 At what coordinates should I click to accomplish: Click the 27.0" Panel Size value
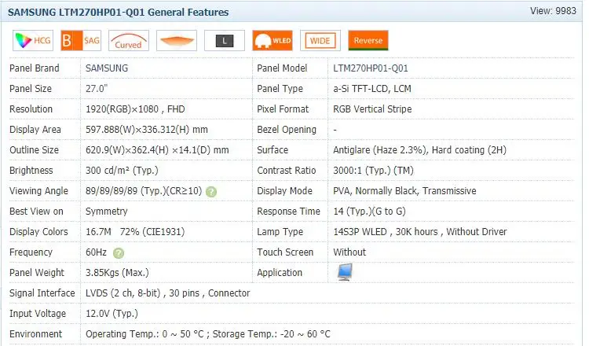(97, 88)
